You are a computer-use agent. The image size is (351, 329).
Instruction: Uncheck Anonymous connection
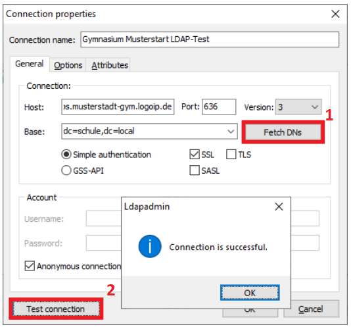(x=30, y=266)
